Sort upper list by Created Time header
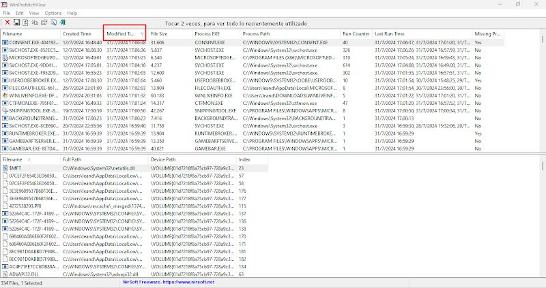The width and height of the screenshot is (546, 288). [x=82, y=33]
